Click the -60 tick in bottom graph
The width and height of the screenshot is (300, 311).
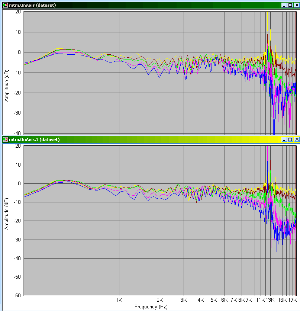[17, 295]
